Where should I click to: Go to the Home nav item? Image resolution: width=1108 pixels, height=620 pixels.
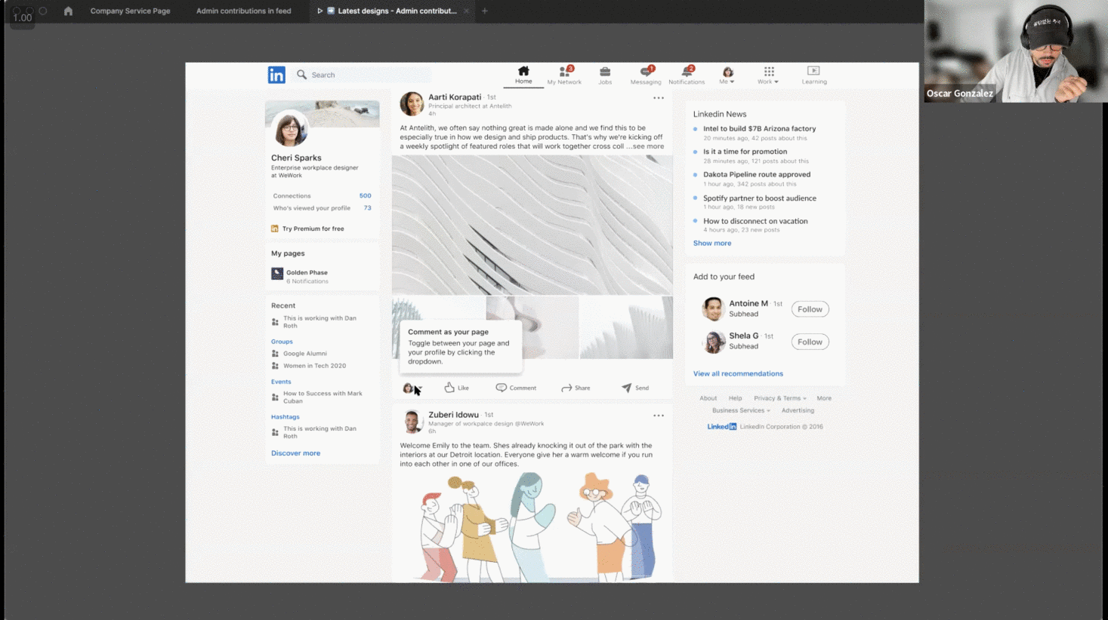click(523, 75)
